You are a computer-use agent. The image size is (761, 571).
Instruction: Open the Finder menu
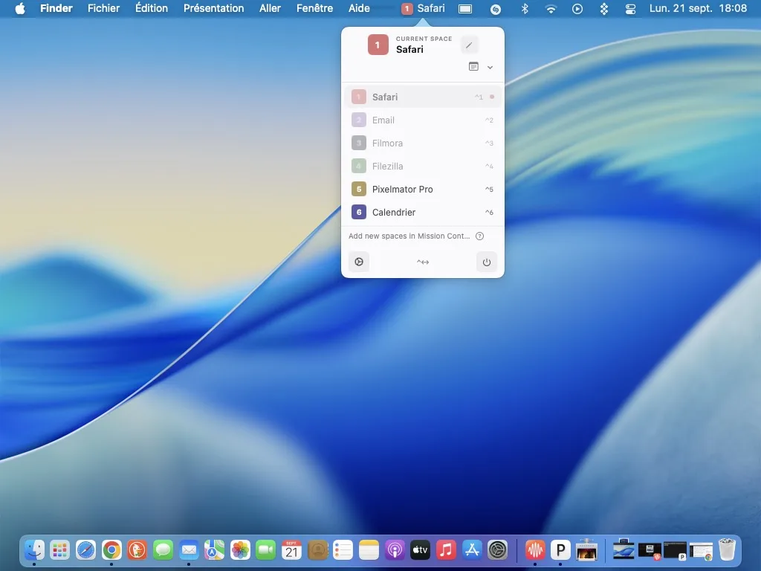pyautogui.click(x=56, y=8)
